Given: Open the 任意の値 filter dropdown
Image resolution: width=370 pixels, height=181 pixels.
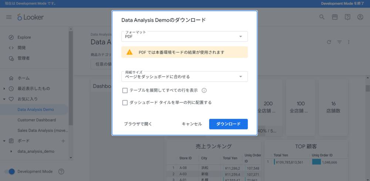Looking at the screenshot, I should point(101,64).
